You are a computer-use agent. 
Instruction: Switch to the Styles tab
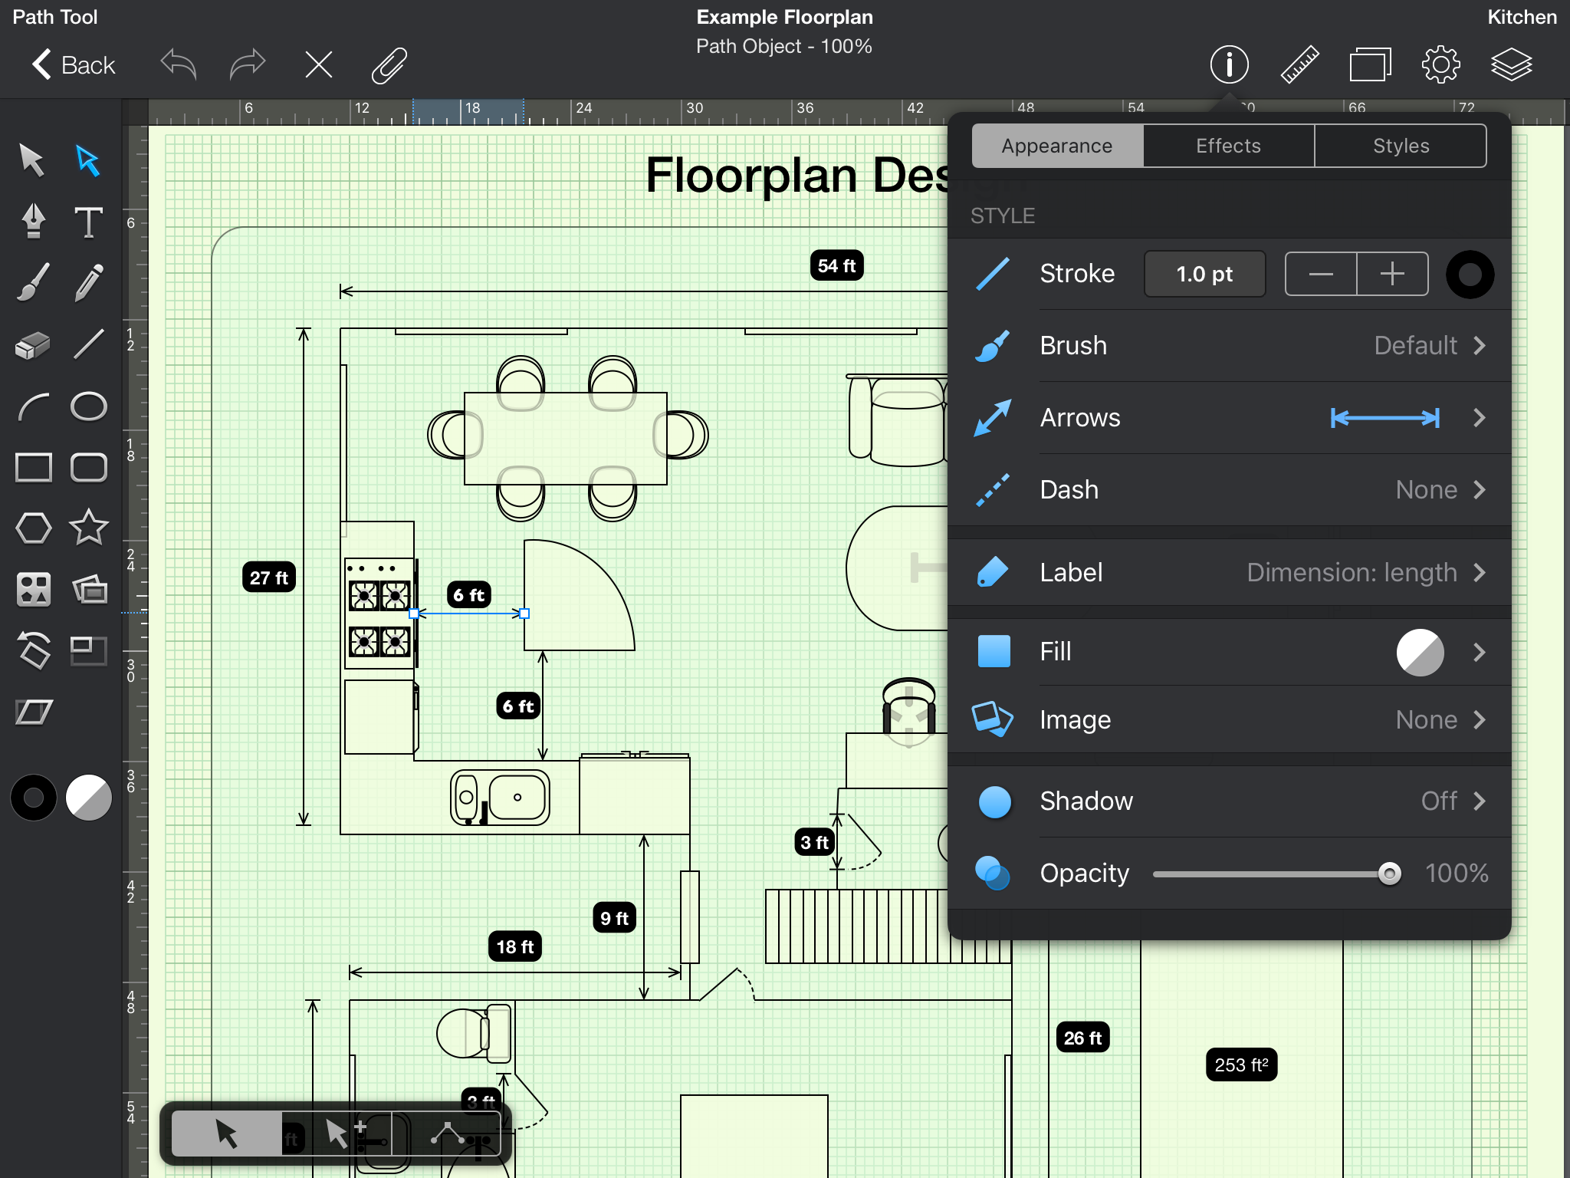pyautogui.click(x=1401, y=146)
